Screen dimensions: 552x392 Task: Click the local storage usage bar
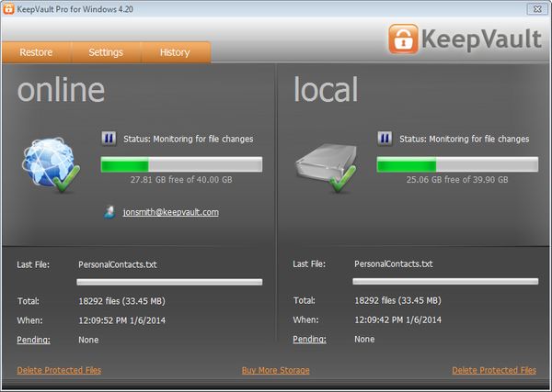tap(456, 164)
